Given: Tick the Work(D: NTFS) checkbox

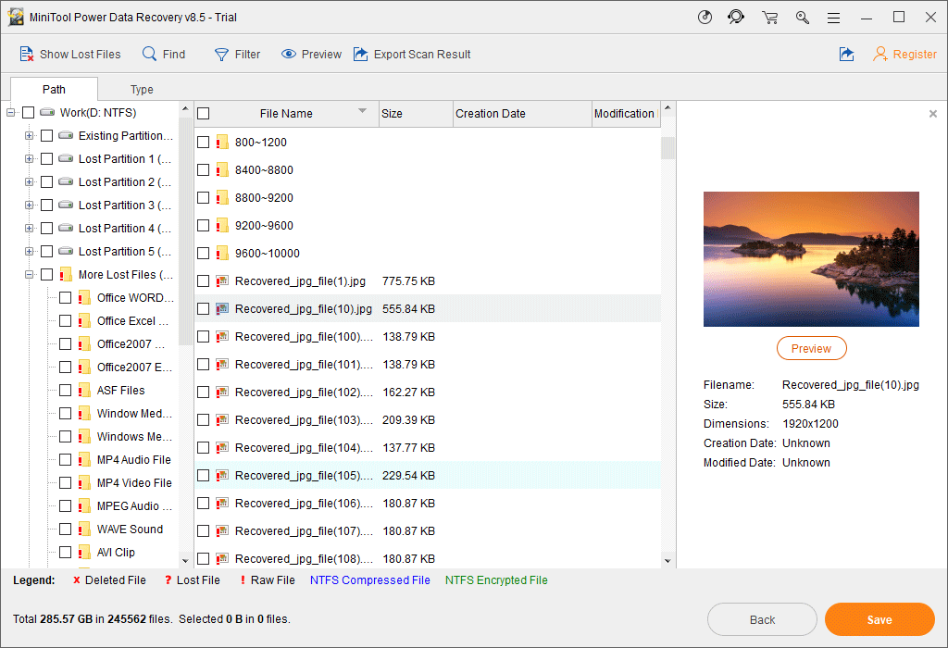Looking at the screenshot, I should click(29, 112).
